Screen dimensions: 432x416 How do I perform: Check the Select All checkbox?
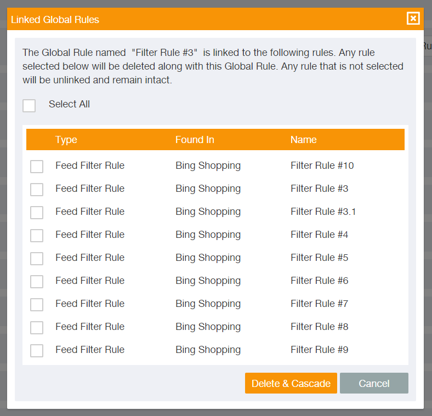pos(29,106)
